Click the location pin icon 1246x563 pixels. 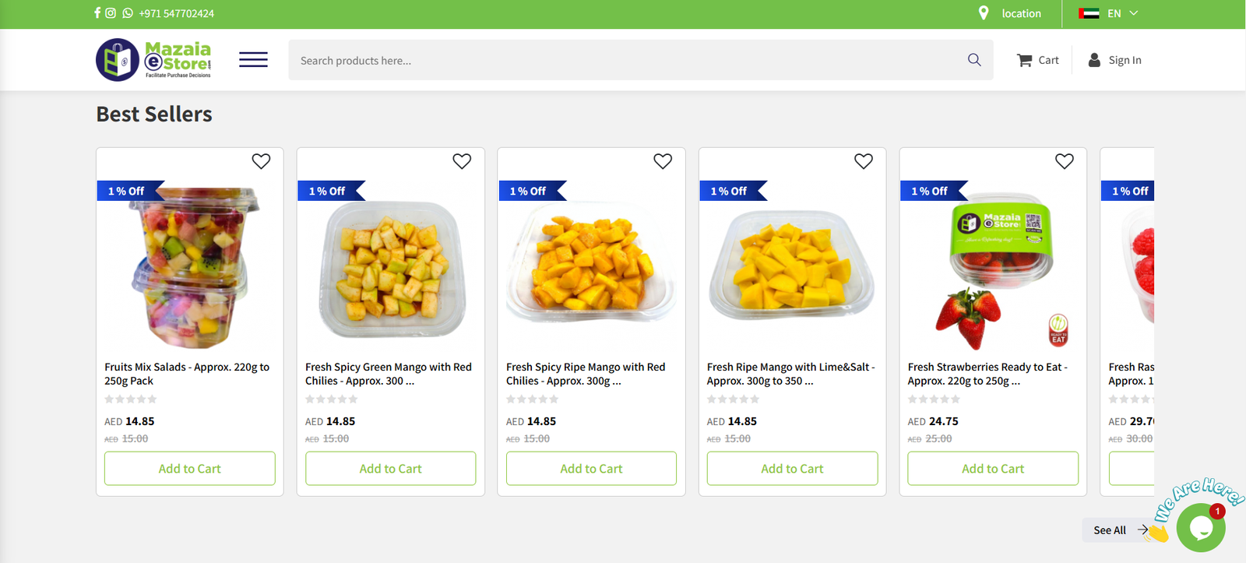[x=984, y=13]
